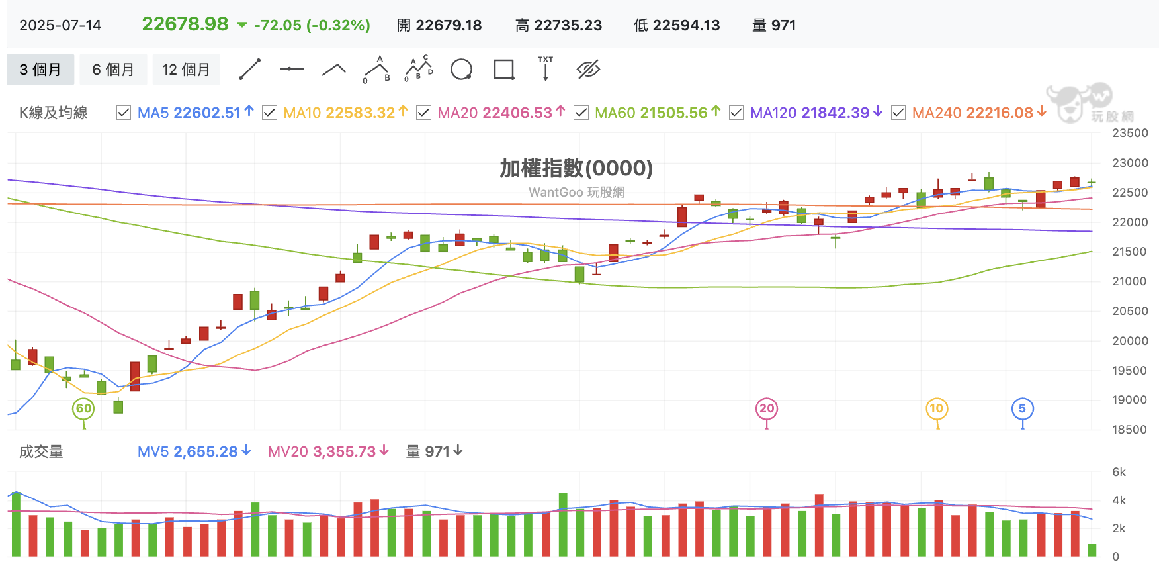Click the 量 971 volume label under 成交量
This screenshot has height=568, width=1159.
(428, 451)
